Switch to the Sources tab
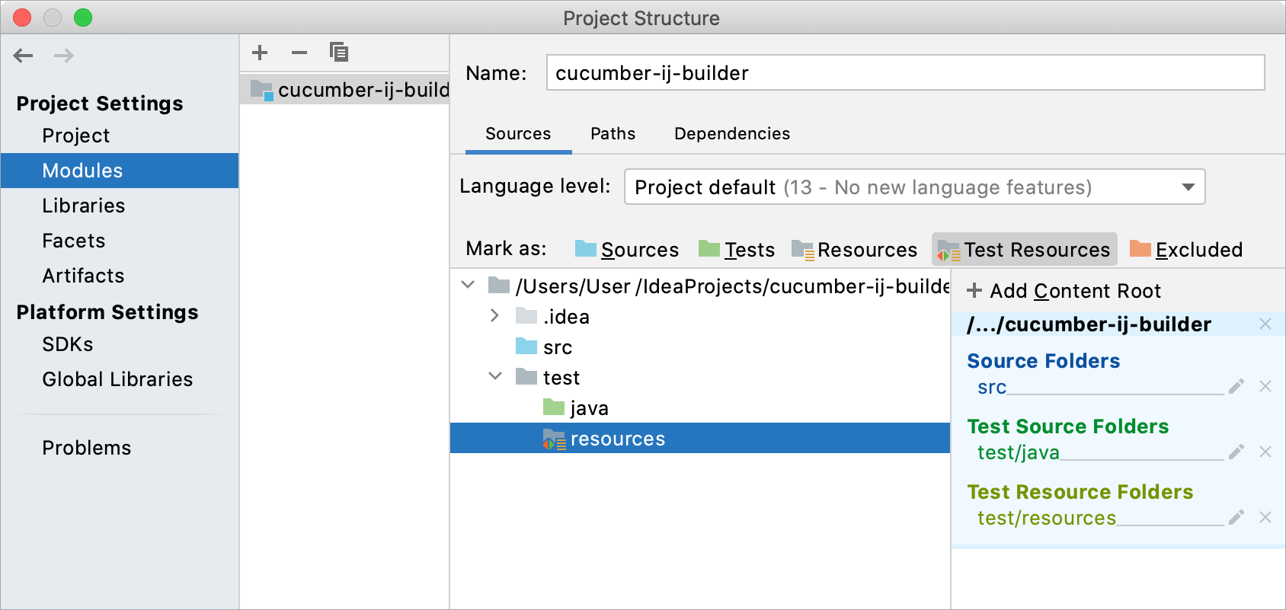Image resolution: width=1286 pixels, height=610 pixels. (518, 134)
